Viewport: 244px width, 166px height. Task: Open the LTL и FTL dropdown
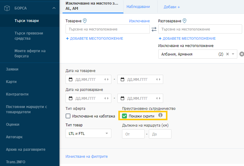[x=88, y=133]
